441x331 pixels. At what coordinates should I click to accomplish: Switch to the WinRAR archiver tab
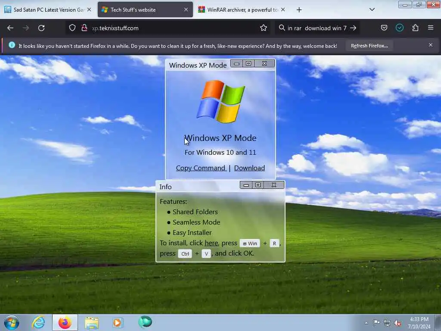click(x=242, y=9)
